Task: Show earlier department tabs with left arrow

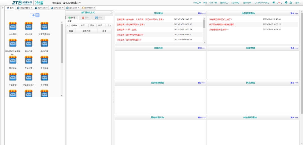Action: click(67, 26)
